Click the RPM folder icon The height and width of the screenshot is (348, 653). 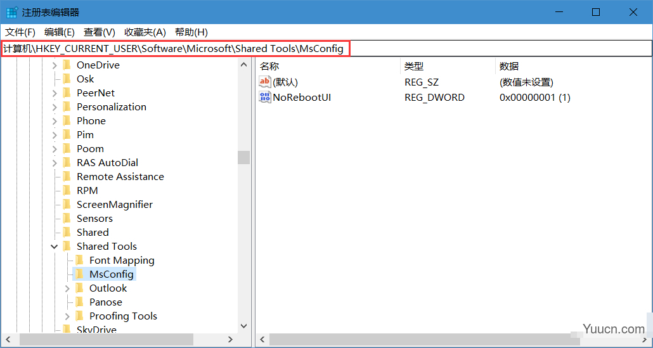(67, 191)
